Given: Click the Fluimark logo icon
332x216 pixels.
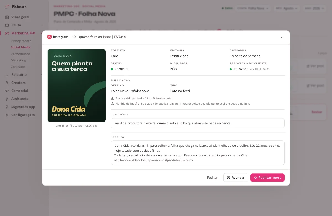Looking at the screenshot, I should click(x=7, y=6).
